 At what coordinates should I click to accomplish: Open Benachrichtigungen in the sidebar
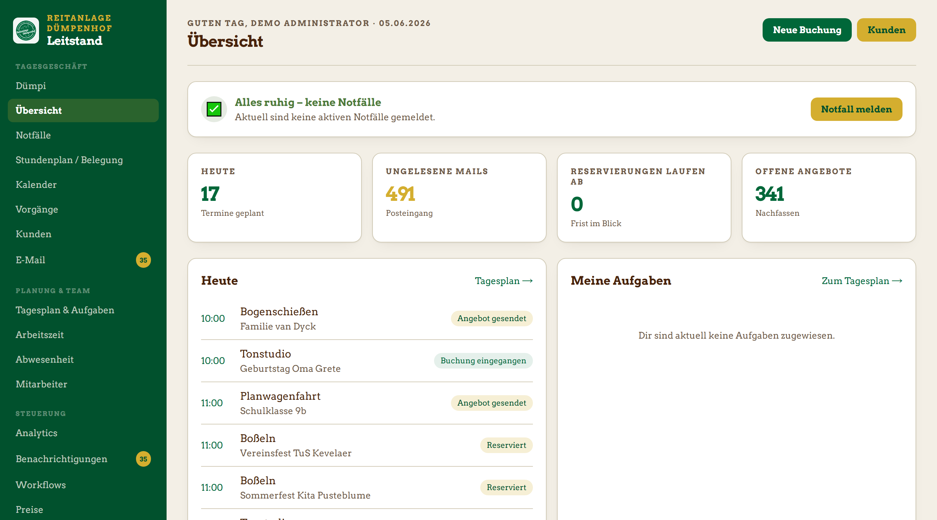coord(83,459)
